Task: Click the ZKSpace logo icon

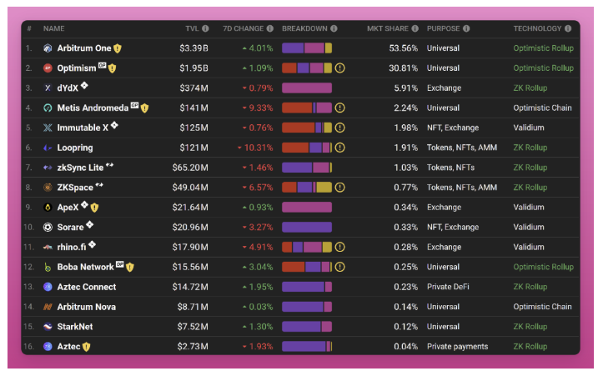Action: [48, 188]
